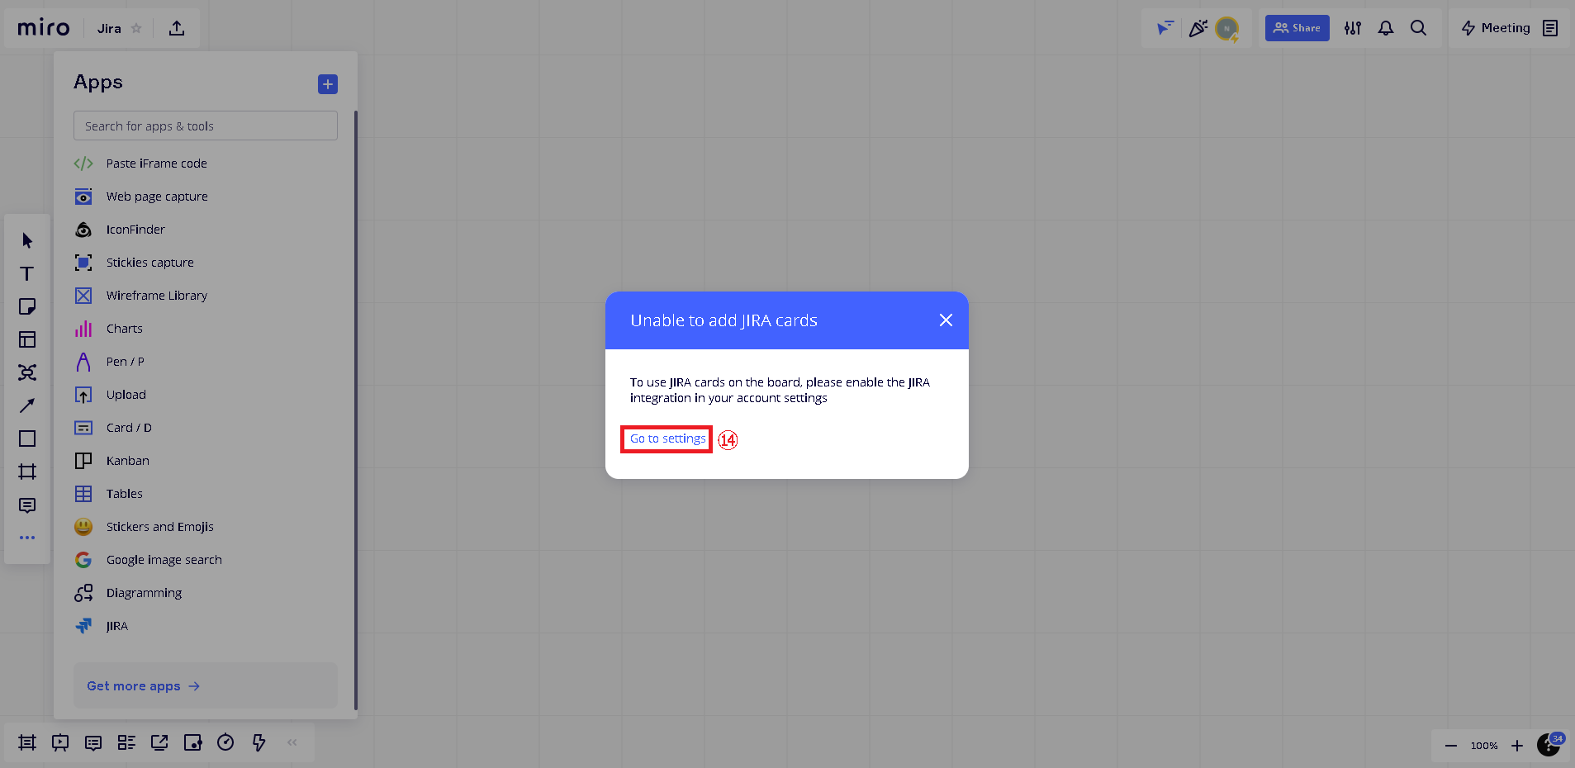
Task: Pick the connection line arrow tool
Action: point(27,405)
